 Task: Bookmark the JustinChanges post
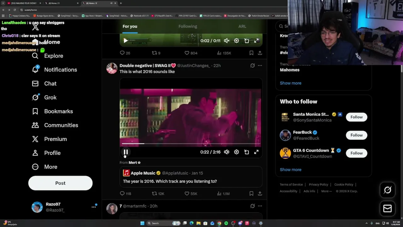(x=251, y=194)
